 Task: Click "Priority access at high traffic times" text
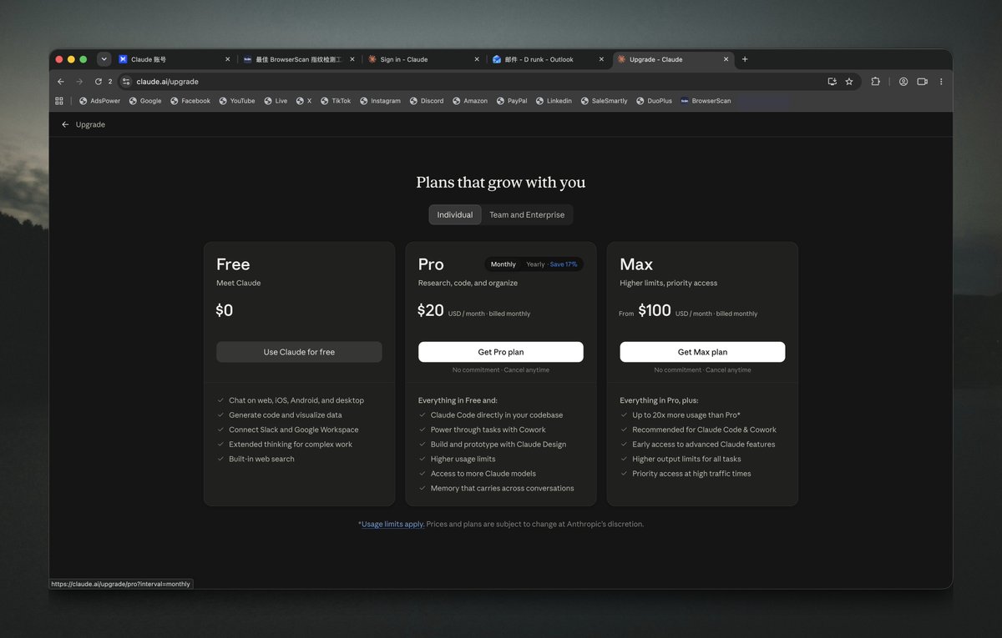[x=691, y=474]
